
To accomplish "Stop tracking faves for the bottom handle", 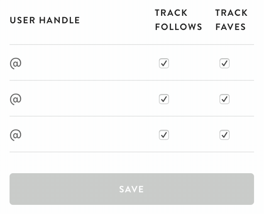I will 225,135.
